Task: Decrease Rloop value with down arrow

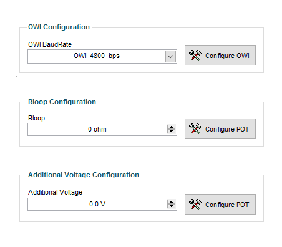Action: (171, 132)
